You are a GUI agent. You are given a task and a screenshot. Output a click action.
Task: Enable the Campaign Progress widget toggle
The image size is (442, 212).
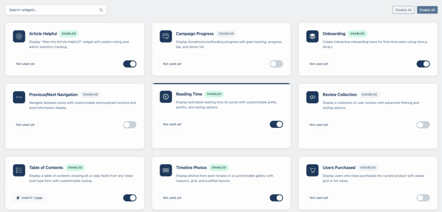tap(276, 64)
